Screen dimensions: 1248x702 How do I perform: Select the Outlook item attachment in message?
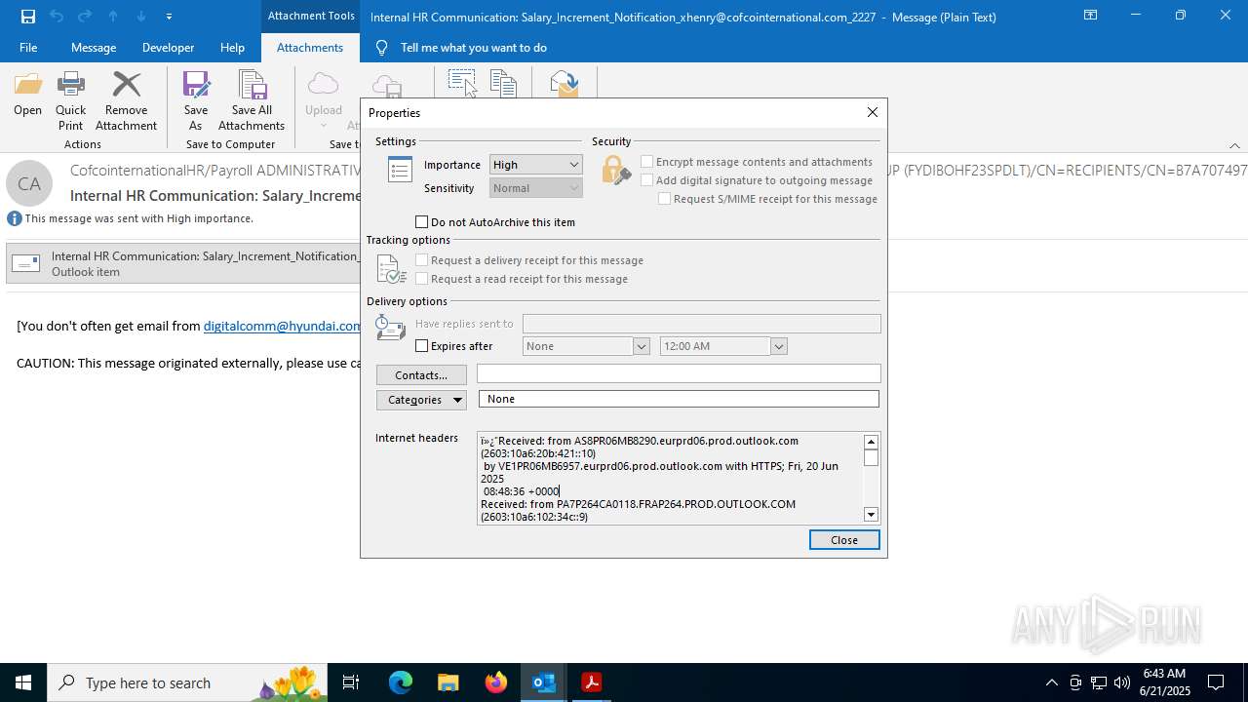pyautogui.click(x=185, y=263)
